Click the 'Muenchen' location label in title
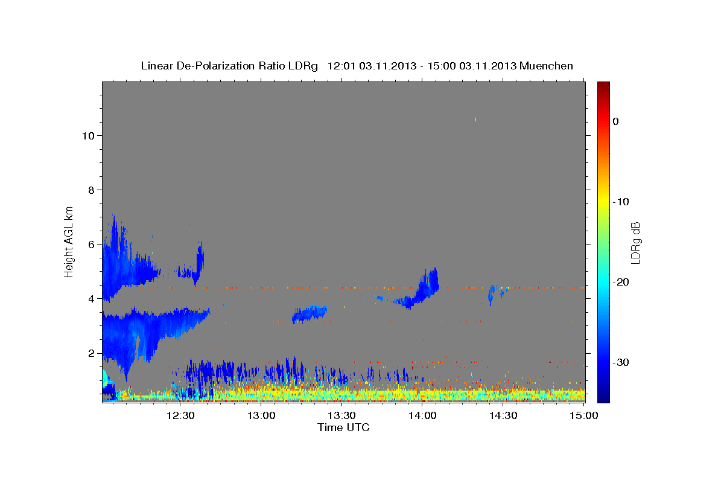Viewport: 724px width, 483px height. click(547, 66)
